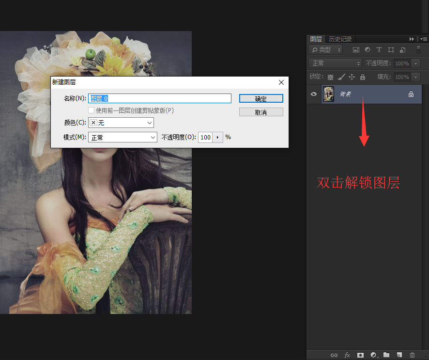Toggle visibility of the 背景 layer
This screenshot has height=360, width=429.
[314, 94]
